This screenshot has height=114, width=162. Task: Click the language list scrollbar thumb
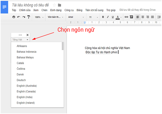point(63,46)
